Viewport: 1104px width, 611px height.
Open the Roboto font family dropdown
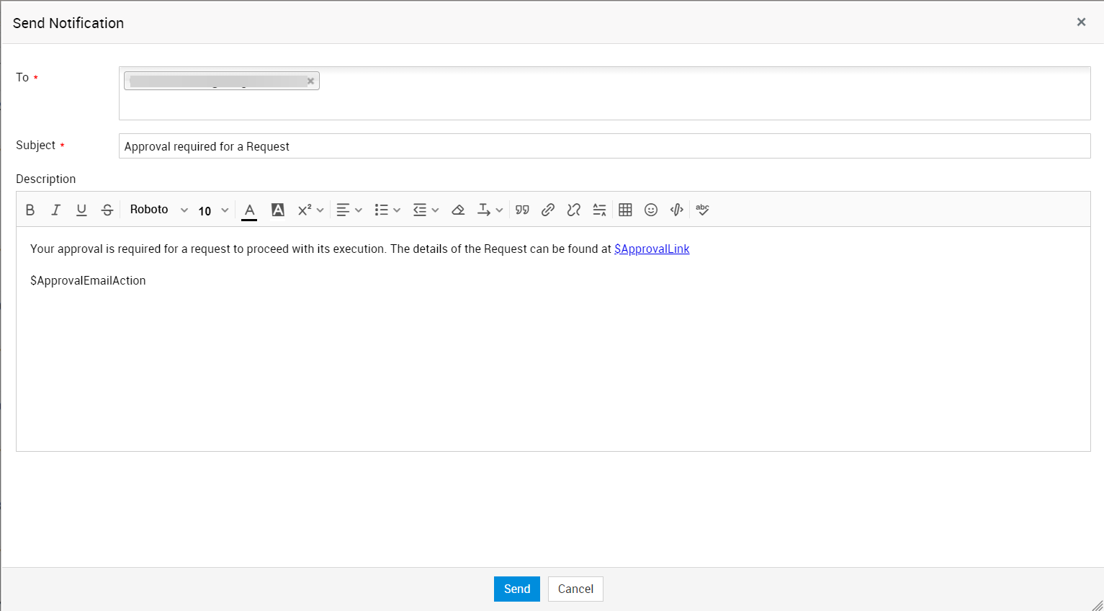click(158, 210)
